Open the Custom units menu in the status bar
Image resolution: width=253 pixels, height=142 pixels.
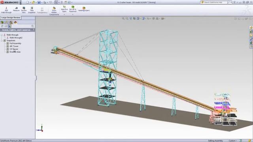(233, 141)
